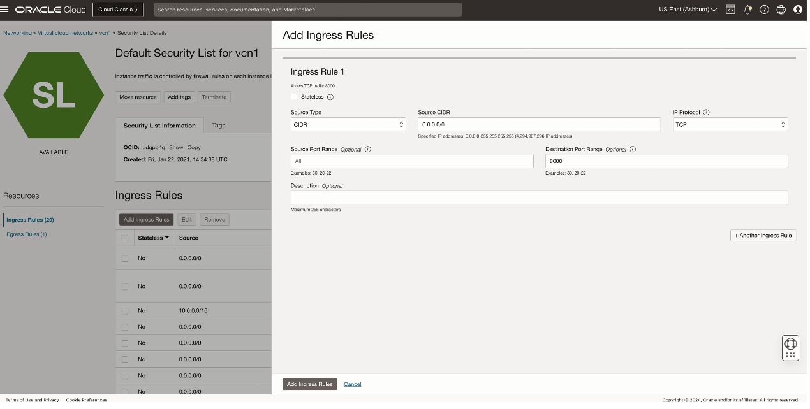Screen dimensions: 810x409
Task: Click the Add Ingress Rules submit button
Action: (309, 384)
